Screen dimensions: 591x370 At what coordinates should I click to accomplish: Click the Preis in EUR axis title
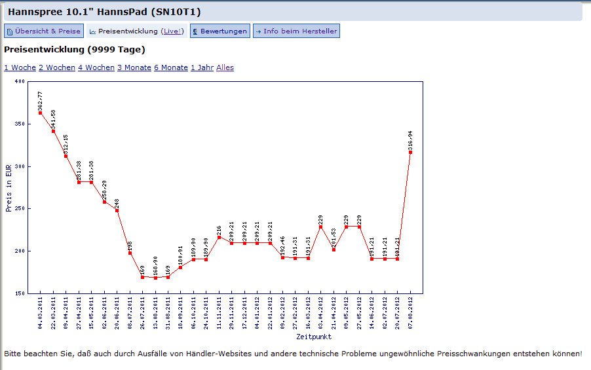[9, 188]
